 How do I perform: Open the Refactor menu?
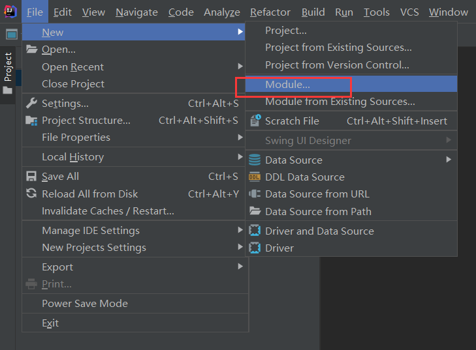coord(270,12)
